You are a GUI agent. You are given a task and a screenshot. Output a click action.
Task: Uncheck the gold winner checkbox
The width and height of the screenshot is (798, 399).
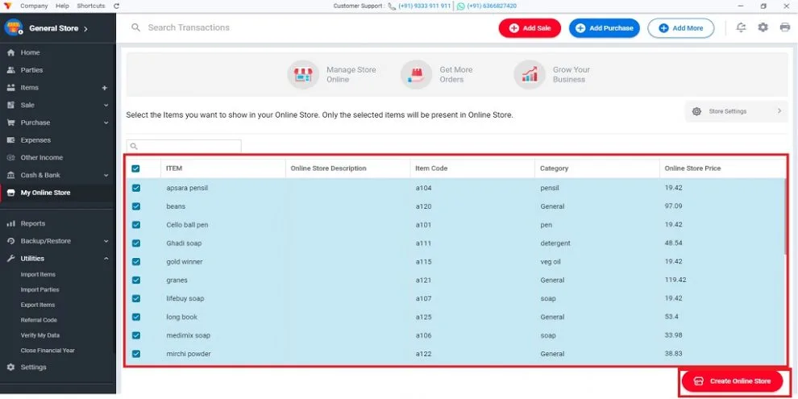tap(136, 262)
